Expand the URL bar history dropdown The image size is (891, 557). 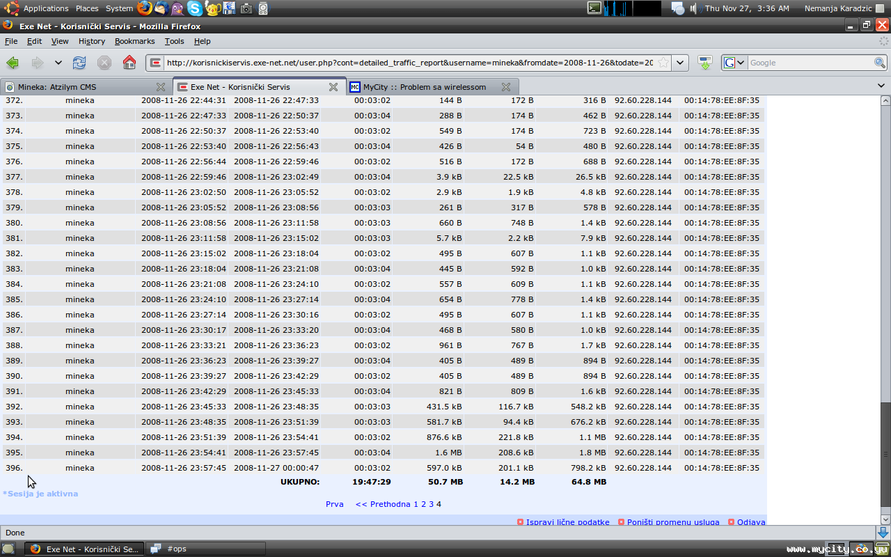tap(680, 63)
